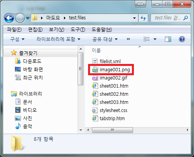
Task: Open the 사진 library
Action: tap(27, 118)
